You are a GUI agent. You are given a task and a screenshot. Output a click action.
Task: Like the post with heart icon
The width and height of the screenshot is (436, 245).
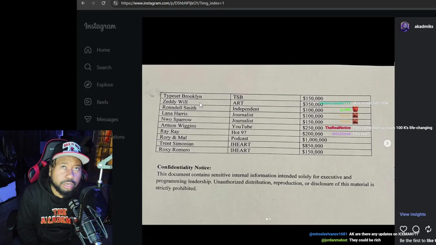click(404, 229)
